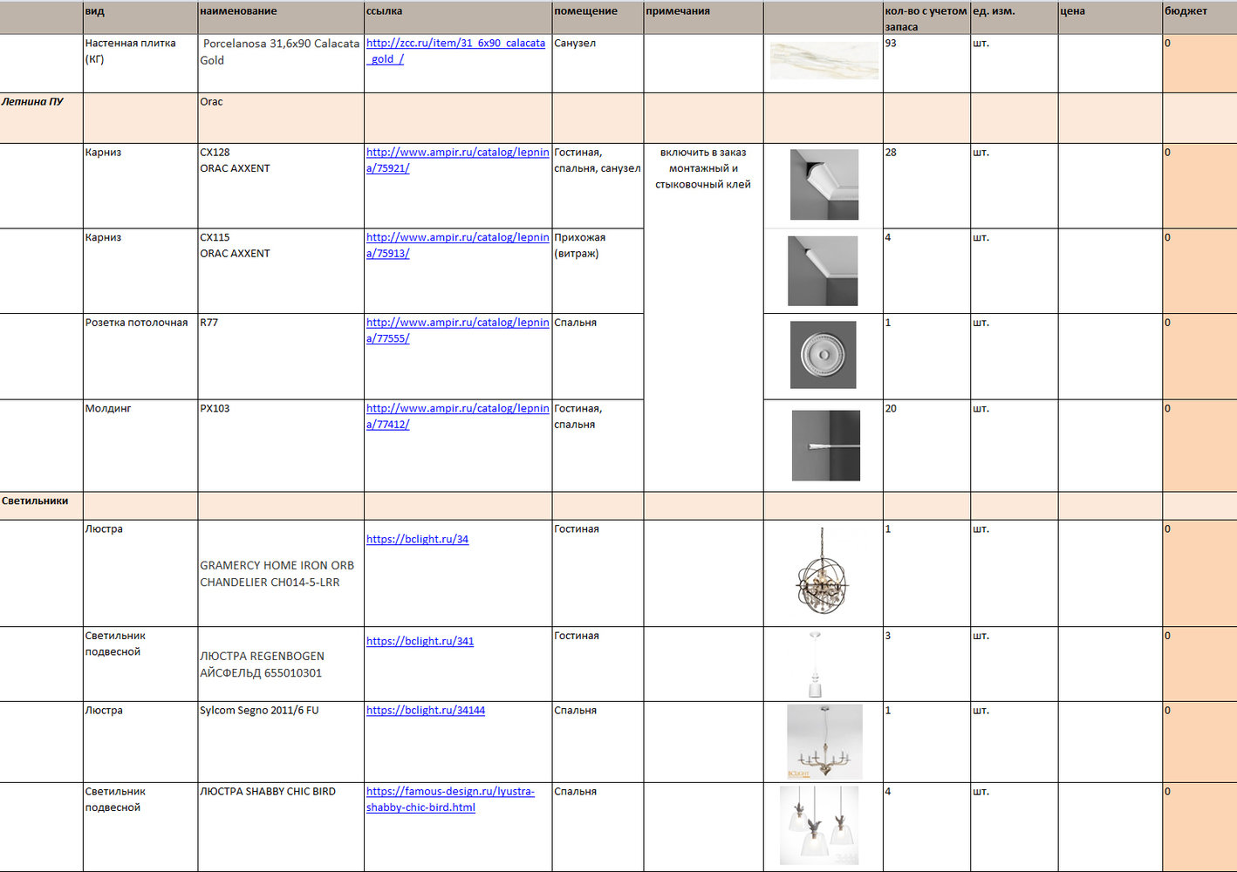1237x872 pixels.
Task: Open the bclight.ru/34144 link
Action: (425, 711)
